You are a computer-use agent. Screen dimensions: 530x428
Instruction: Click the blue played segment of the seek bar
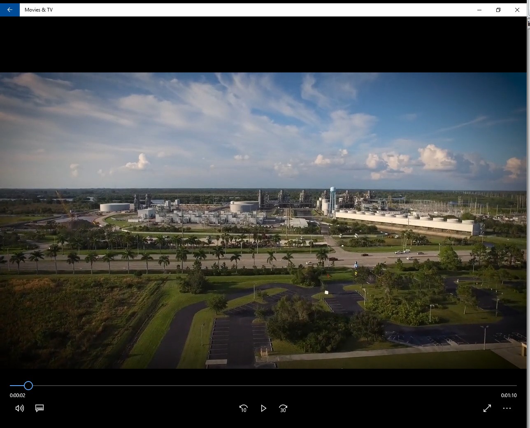pyautogui.click(x=16, y=386)
